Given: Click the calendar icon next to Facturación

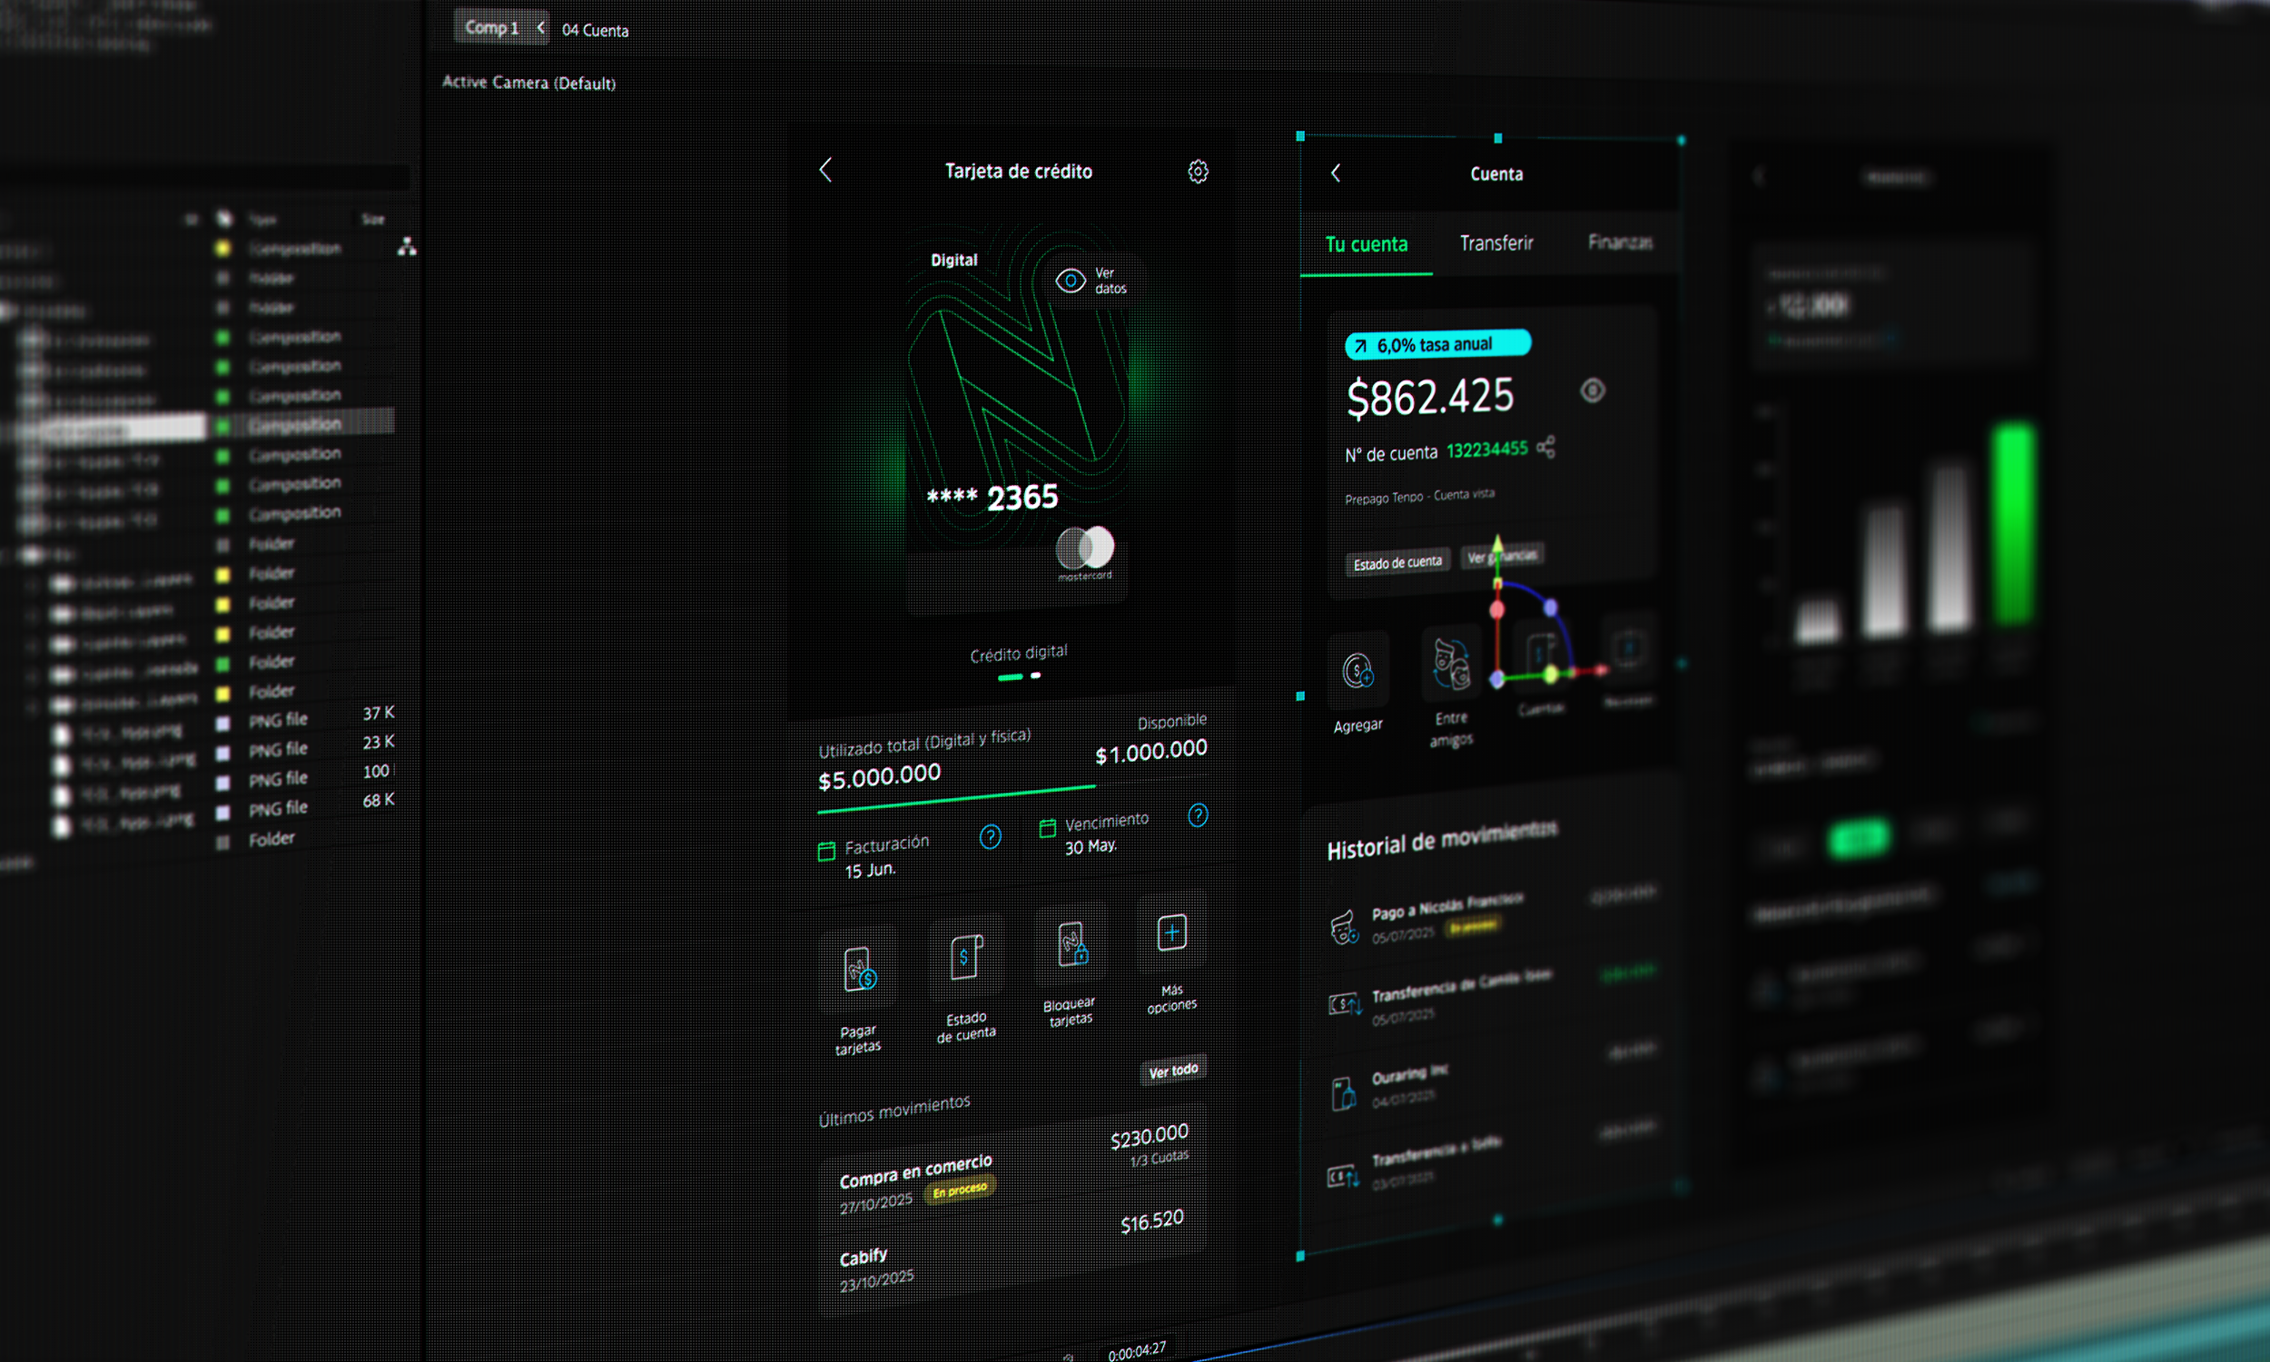Looking at the screenshot, I should point(825,852).
